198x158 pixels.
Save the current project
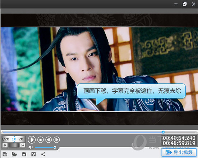point(24,154)
